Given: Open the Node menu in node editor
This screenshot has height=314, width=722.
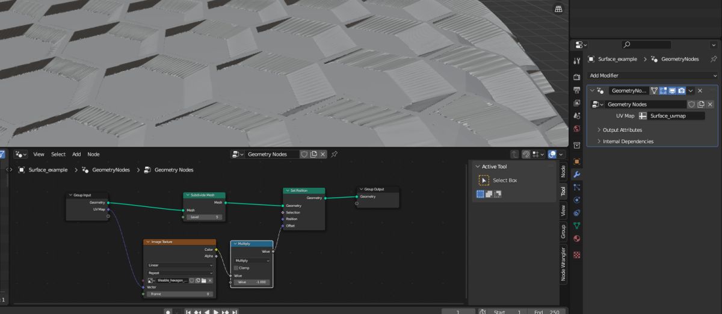Looking at the screenshot, I should coord(94,155).
